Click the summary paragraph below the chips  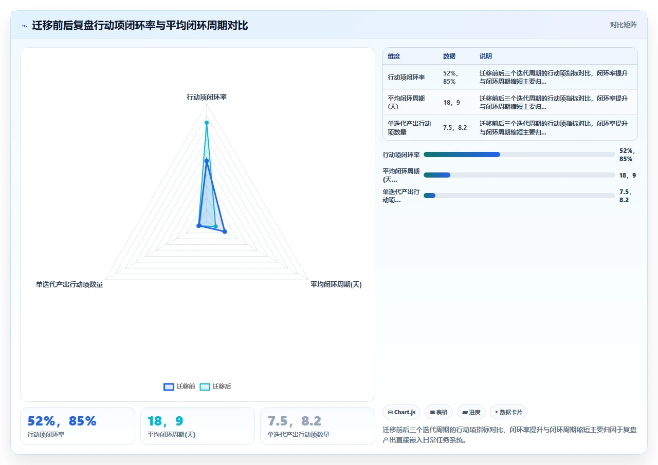pyautogui.click(x=510, y=435)
